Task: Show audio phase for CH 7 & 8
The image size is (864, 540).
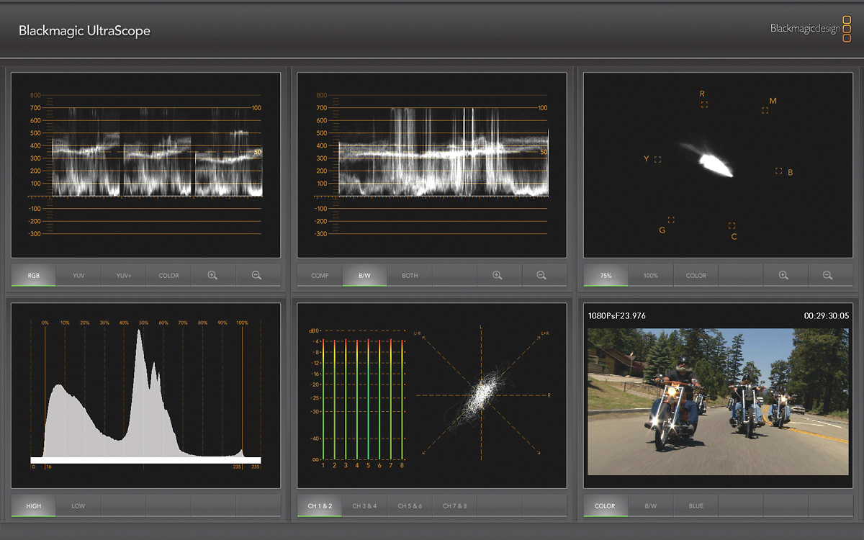Action: tap(454, 505)
